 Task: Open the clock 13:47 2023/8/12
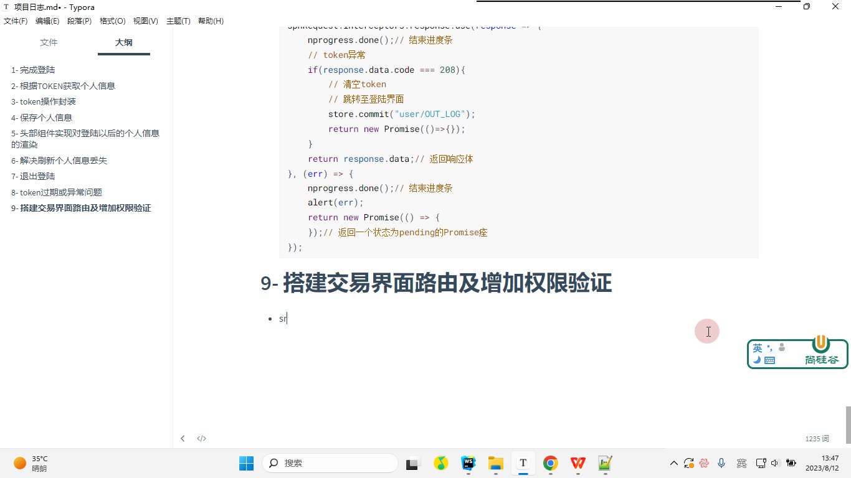pyautogui.click(x=821, y=463)
